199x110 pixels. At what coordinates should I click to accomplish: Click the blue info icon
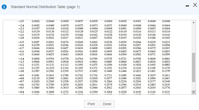[x=4, y=7]
